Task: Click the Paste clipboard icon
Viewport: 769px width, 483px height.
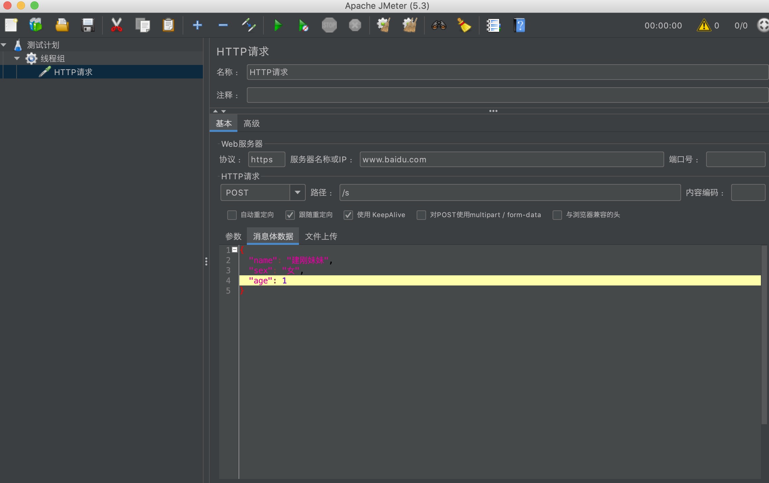Action: (168, 25)
